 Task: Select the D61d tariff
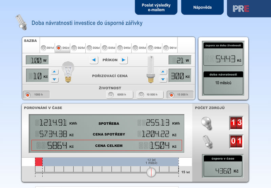pos(170,48)
